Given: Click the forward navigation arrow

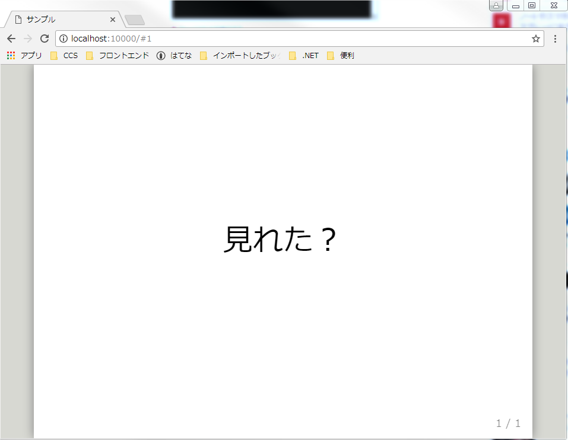Looking at the screenshot, I should tap(27, 38).
